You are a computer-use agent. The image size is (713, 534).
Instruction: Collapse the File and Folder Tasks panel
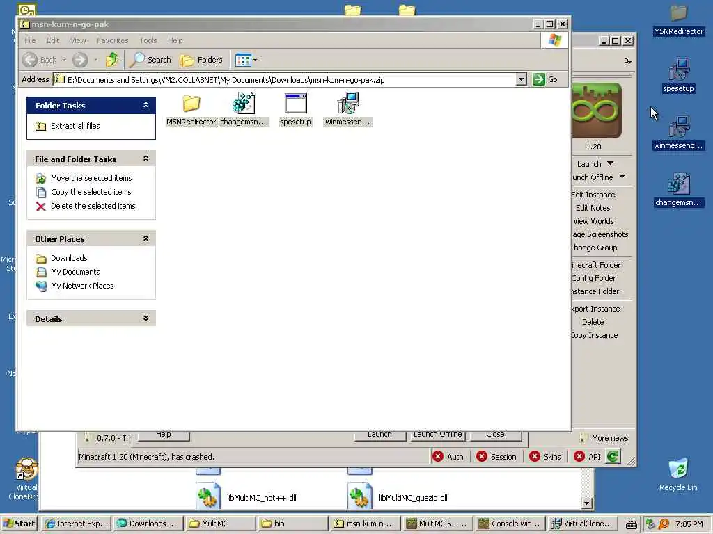click(x=146, y=159)
